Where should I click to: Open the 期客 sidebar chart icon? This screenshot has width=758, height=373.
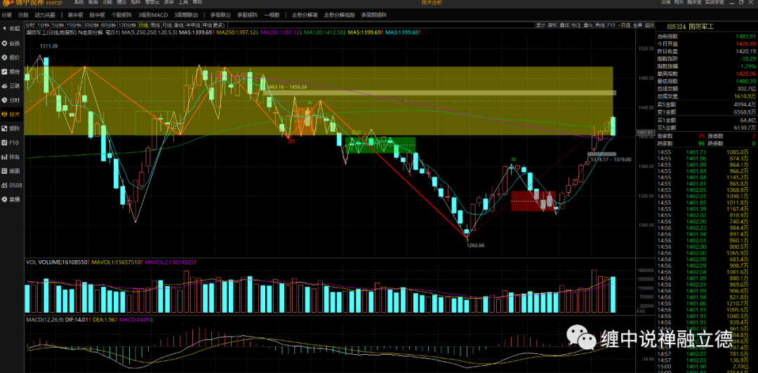[11, 72]
